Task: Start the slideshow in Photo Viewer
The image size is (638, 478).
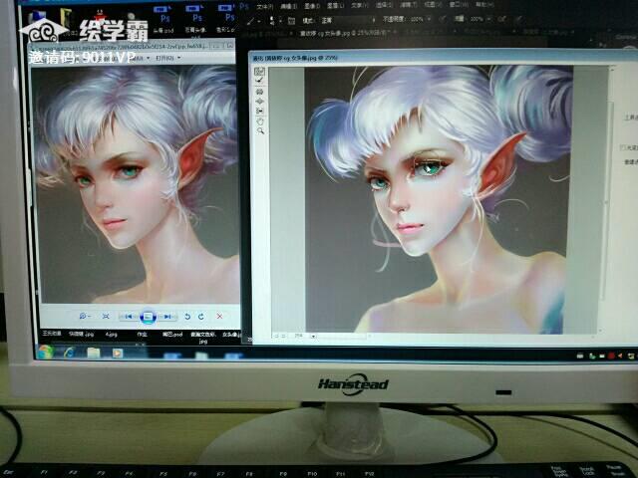Action: [x=149, y=317]
